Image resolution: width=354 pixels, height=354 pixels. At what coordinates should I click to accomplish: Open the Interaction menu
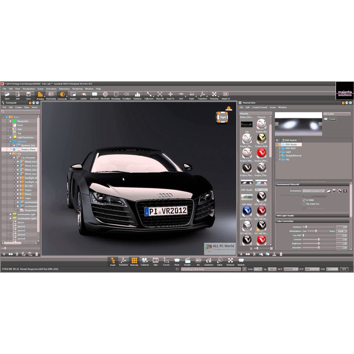[64, 89]
